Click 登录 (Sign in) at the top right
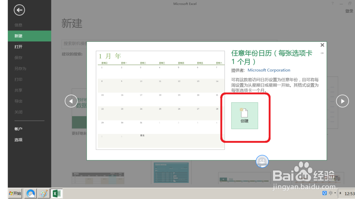 click(x=349, y=11)
